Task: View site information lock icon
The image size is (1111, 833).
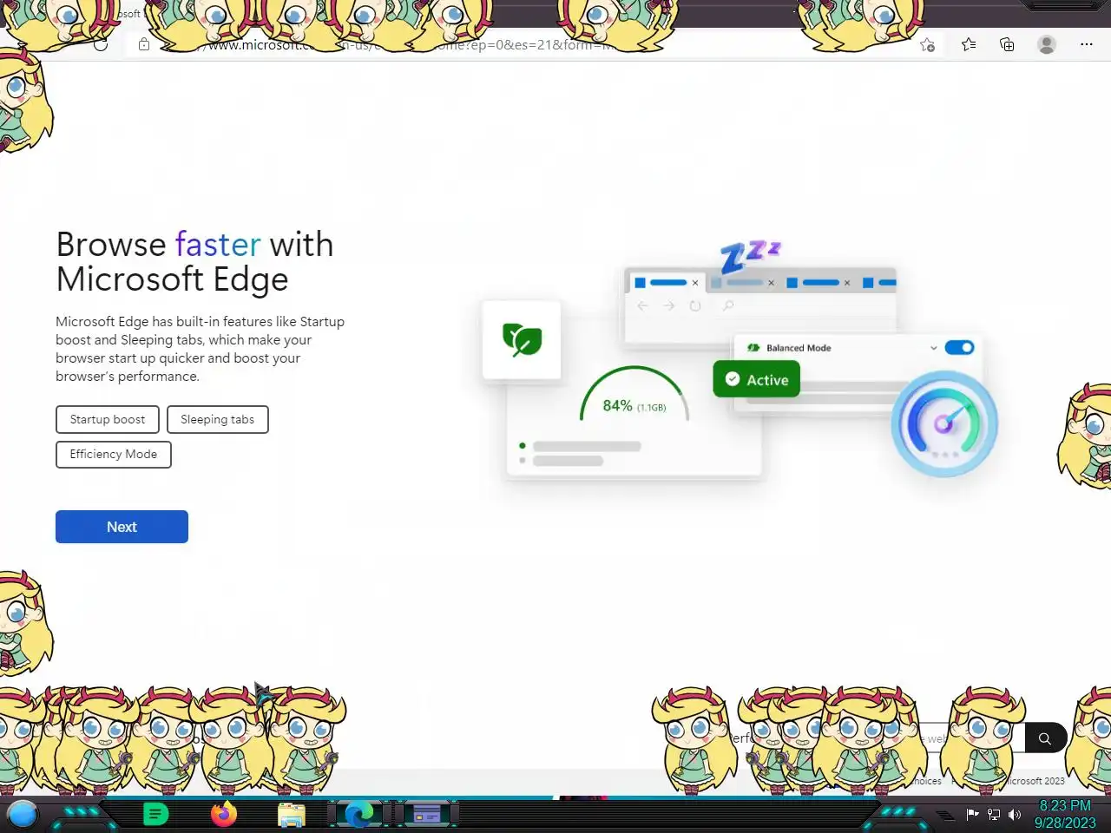Action: coord(144,44)
